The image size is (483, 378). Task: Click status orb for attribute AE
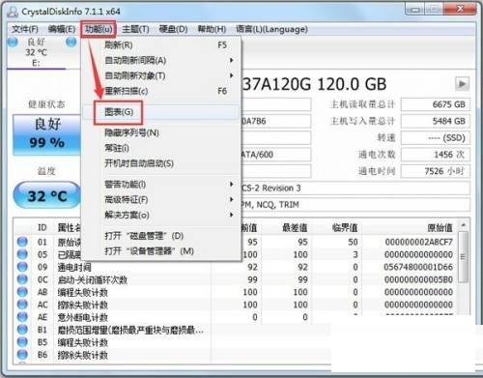coord(22,317)
